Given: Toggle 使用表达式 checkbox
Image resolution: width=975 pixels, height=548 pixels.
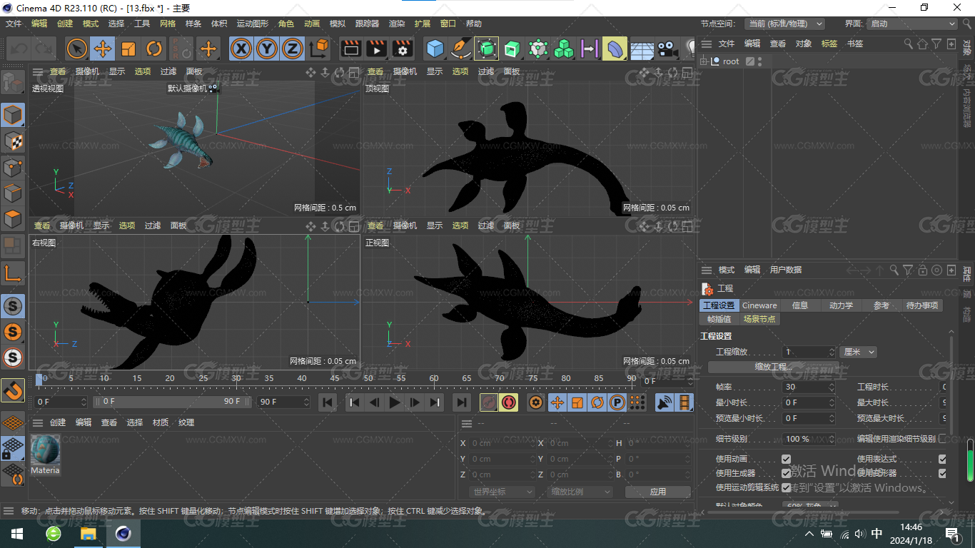Looking at the screenshot, I should 942,459.
